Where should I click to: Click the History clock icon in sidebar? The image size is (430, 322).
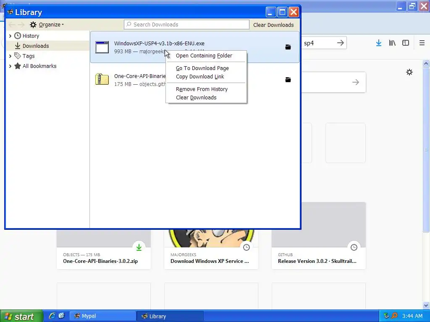(18, 36)
